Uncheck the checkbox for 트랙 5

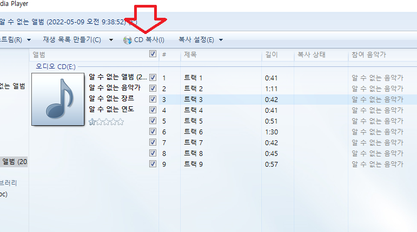point(153,121)
